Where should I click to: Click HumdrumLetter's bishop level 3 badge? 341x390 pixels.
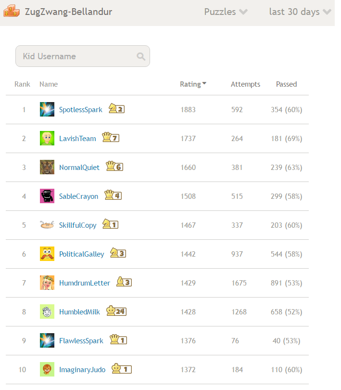[124, 282]
